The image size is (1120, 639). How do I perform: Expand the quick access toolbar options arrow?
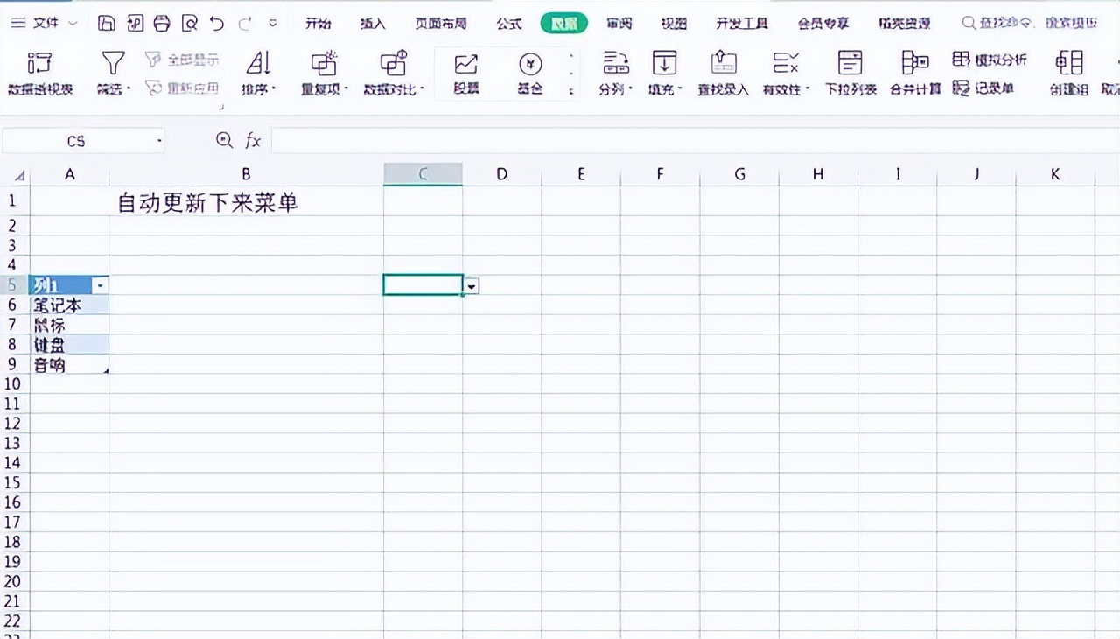273,23
